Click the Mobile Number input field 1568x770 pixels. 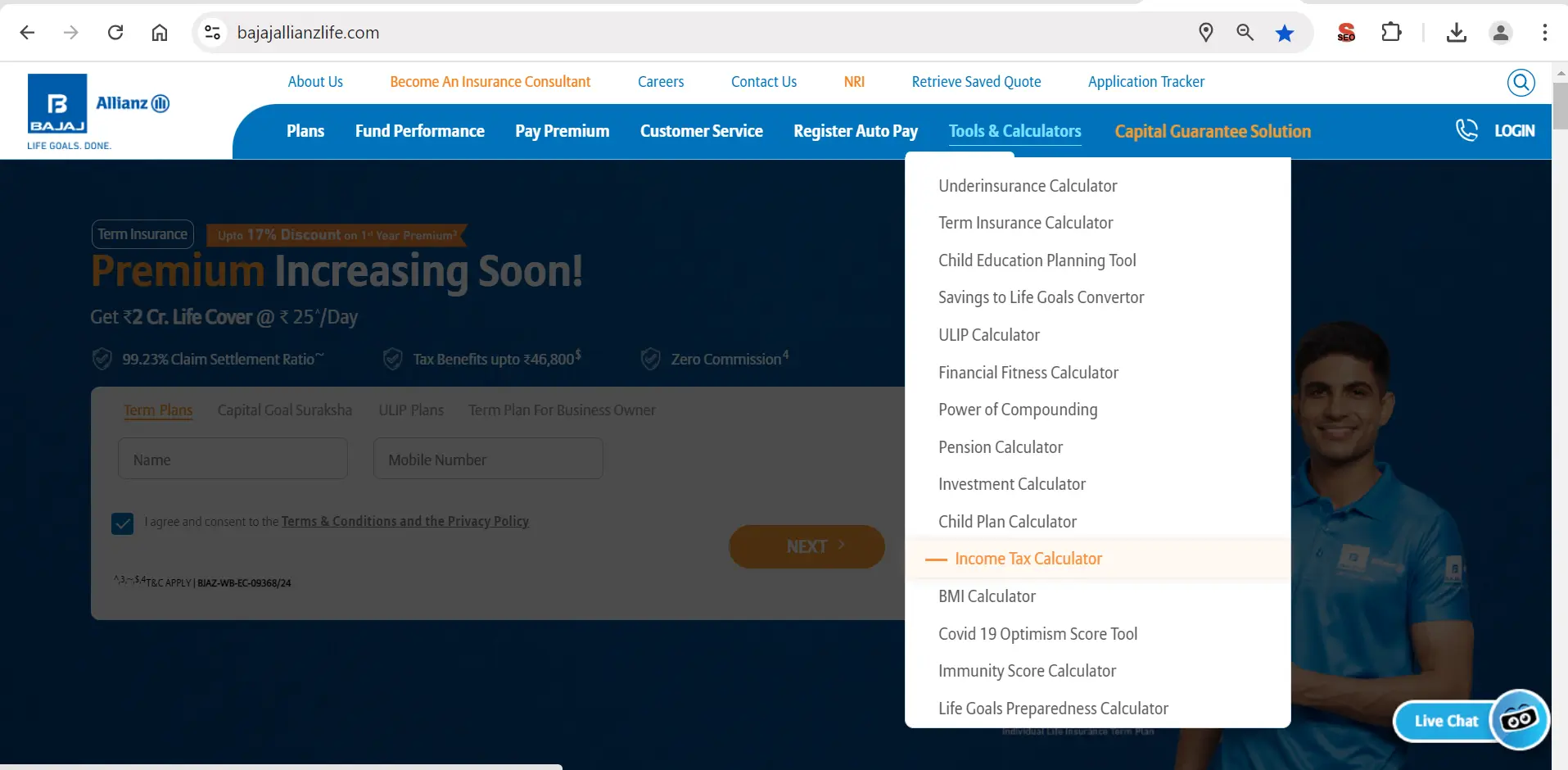click(x=488, y=459)
